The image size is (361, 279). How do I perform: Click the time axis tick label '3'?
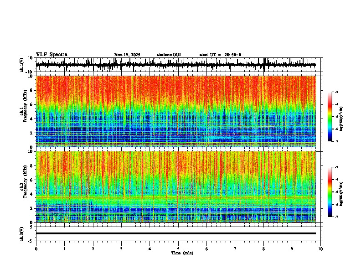click(121, 249)
